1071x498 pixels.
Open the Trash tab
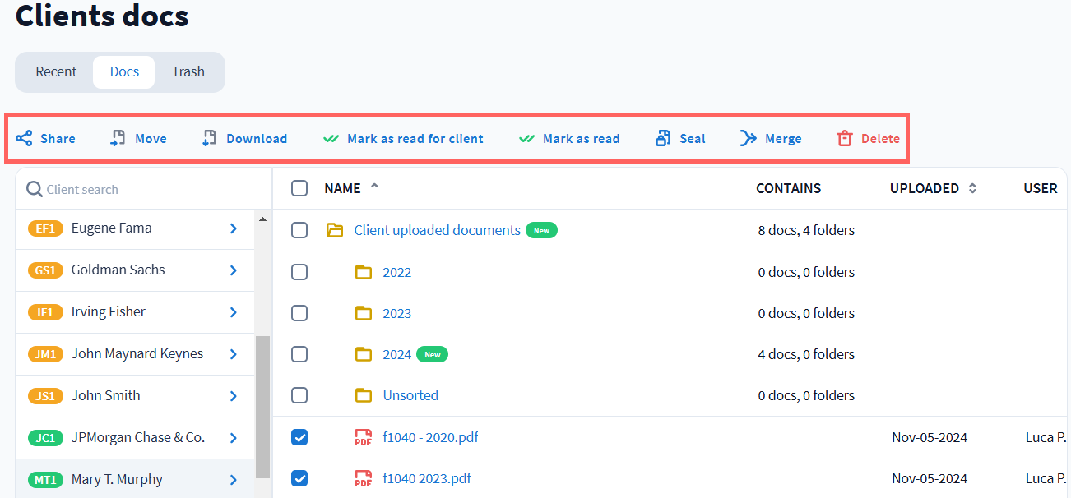click(x=188, y=71)
